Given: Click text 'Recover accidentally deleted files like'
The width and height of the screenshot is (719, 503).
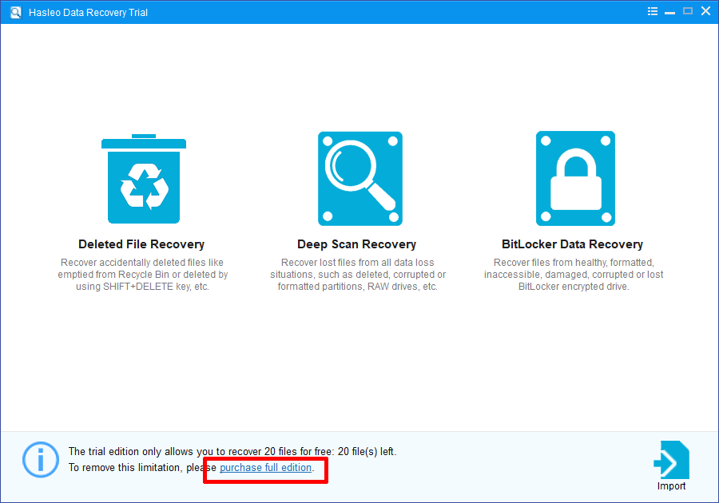Looking at the screenshot, I should [142, 263].
